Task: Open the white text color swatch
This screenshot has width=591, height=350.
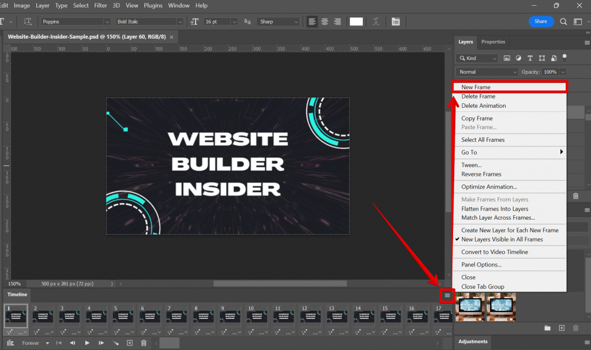Action: coord(356,21)
